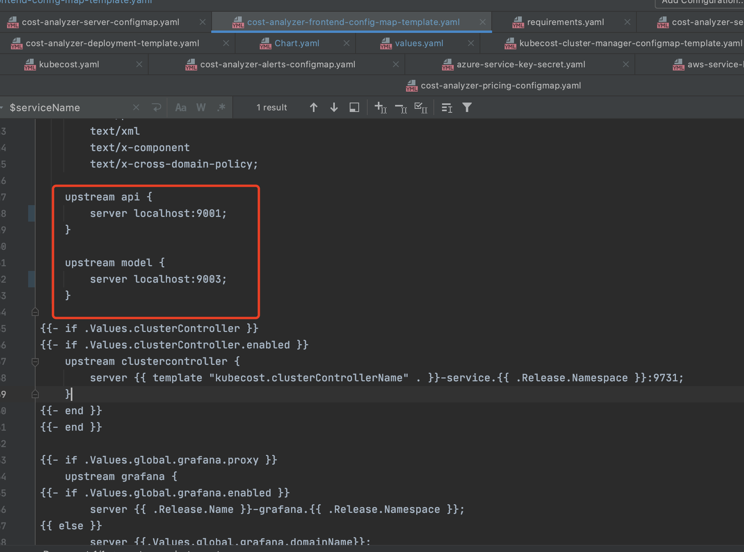Switch to the values.yaml tab
The height and width of the screenshot is (552, 744).
click(419, 43)
